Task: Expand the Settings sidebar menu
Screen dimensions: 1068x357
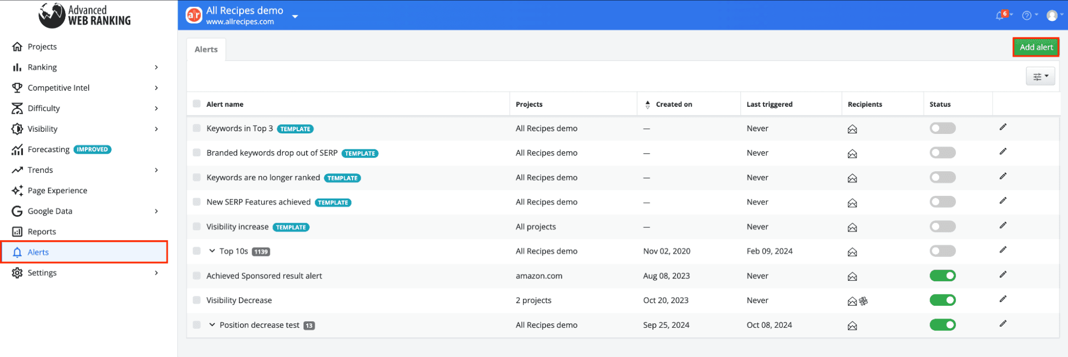Action: 156,273
